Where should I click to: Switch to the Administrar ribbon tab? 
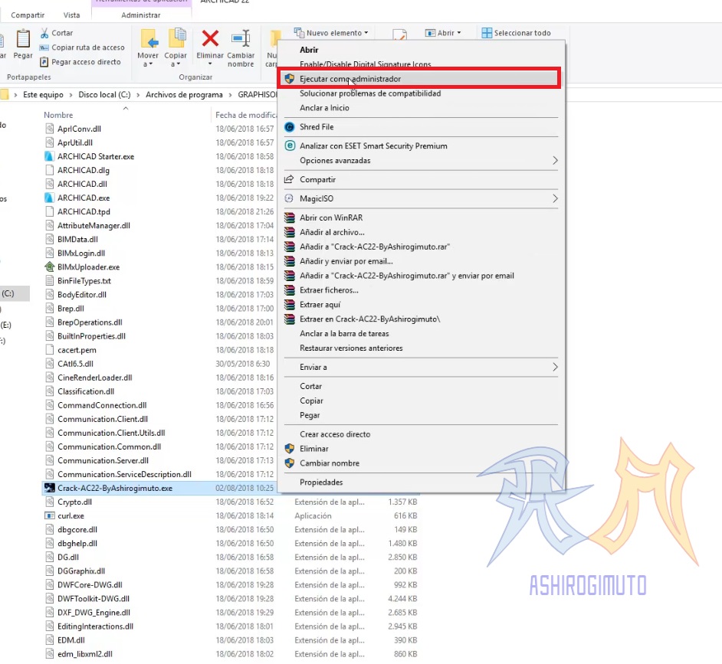pos(141,15)
